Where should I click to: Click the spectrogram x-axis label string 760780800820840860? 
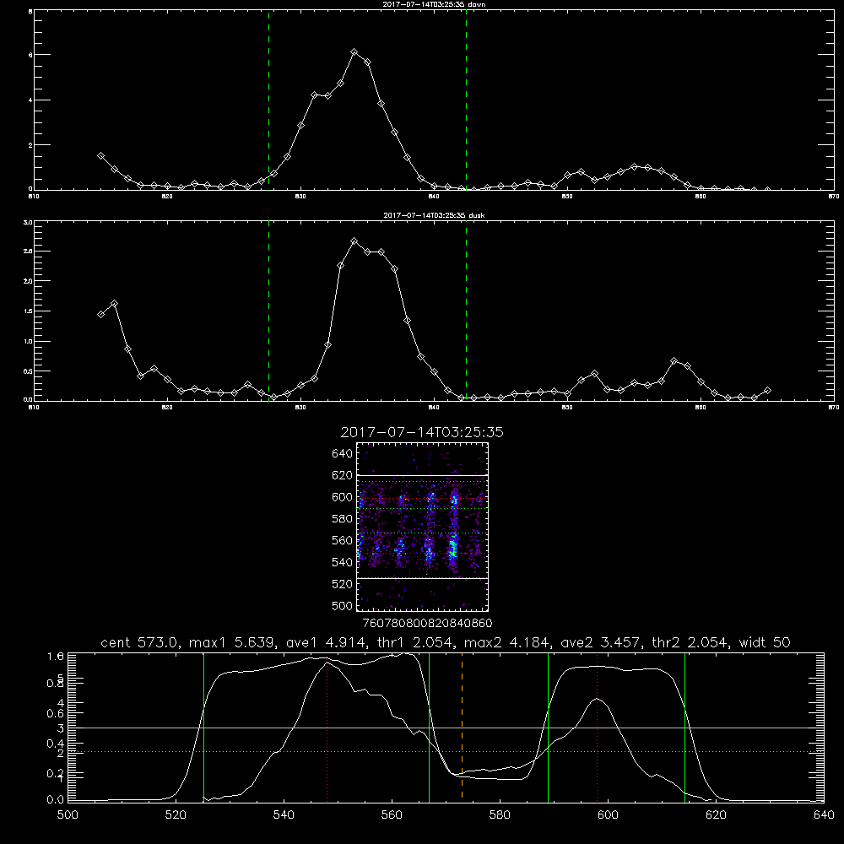click(427, 624)
